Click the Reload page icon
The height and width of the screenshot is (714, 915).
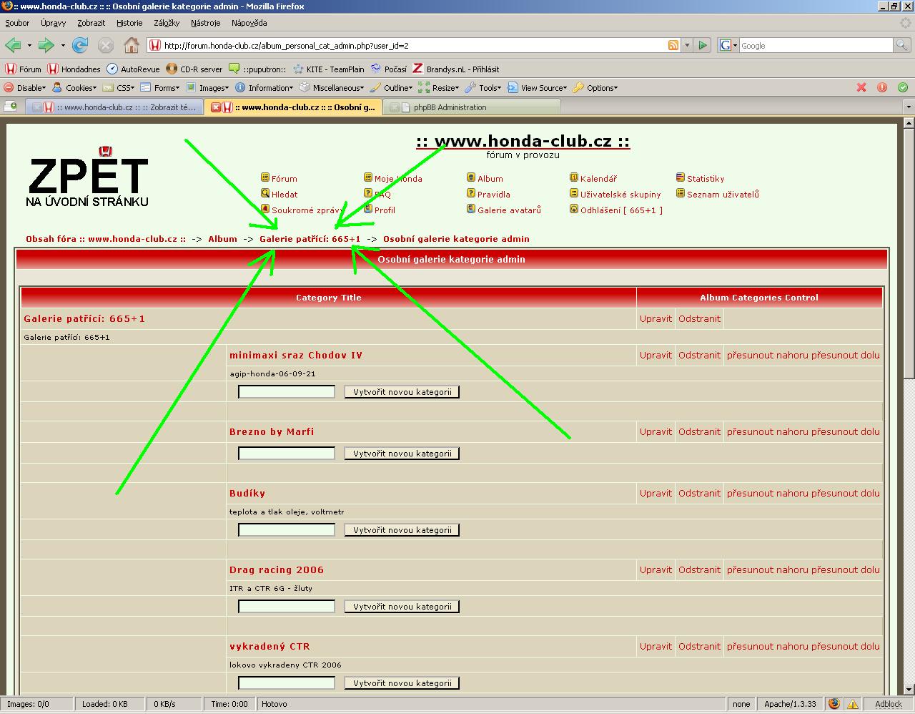pos(80,46)
